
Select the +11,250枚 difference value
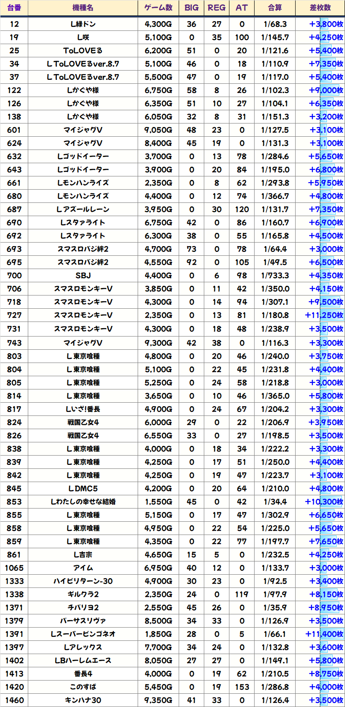[324, 315]
